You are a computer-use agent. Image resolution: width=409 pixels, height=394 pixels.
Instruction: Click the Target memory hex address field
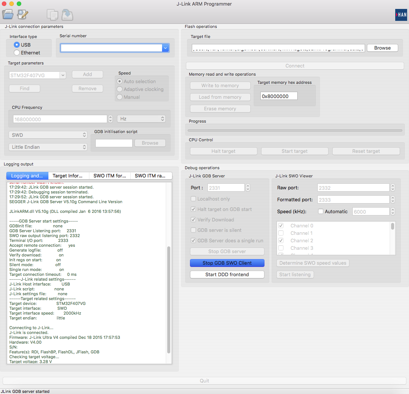point(279,96)
